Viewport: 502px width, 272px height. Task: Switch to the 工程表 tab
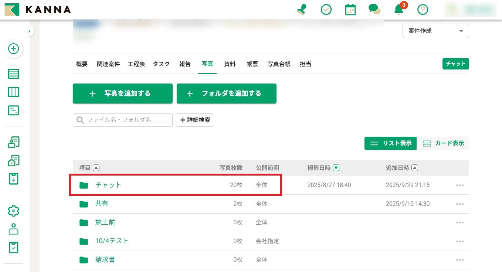[x=136, y=64]
